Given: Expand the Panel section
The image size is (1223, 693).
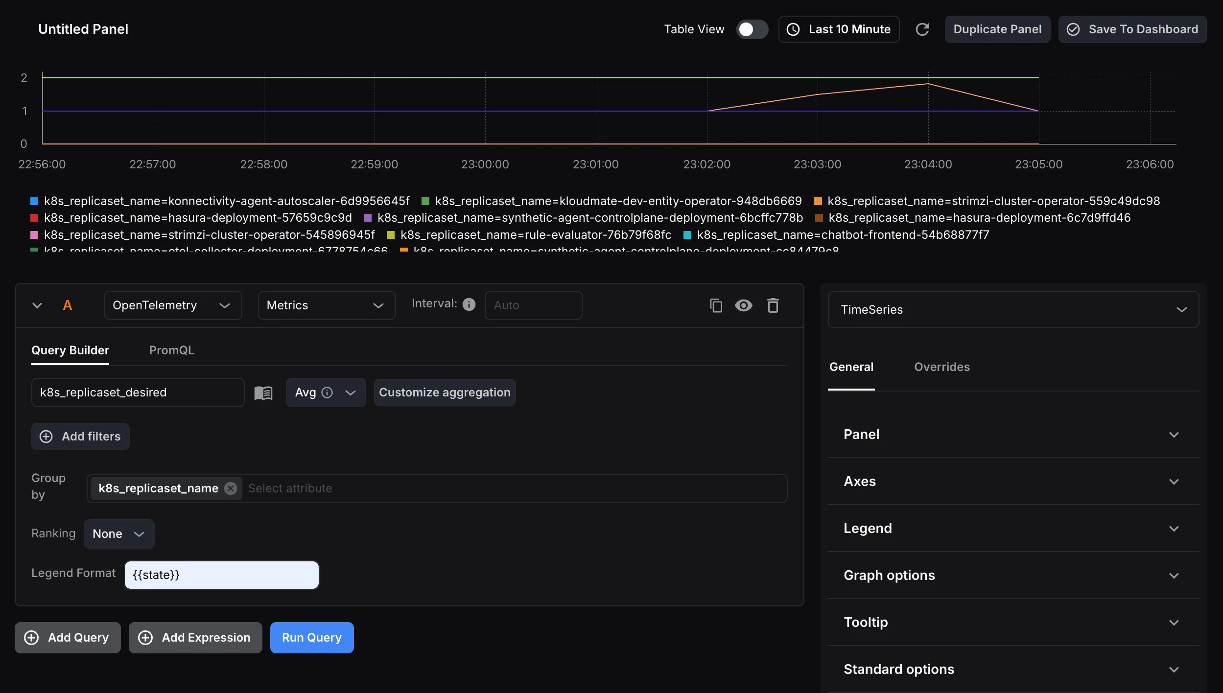Looking at the screenshot, I should click(x=1013, y=435).
